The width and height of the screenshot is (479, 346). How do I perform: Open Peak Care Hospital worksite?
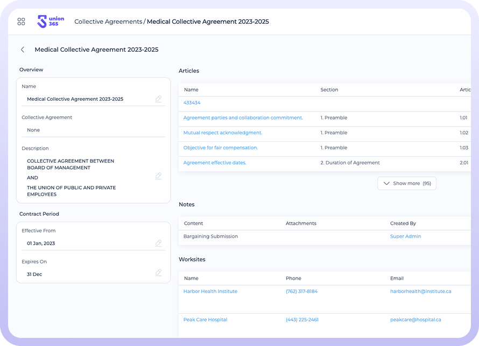[205, 320]
